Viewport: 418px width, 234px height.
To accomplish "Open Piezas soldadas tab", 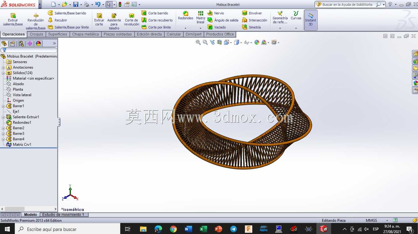I will 118,34.
